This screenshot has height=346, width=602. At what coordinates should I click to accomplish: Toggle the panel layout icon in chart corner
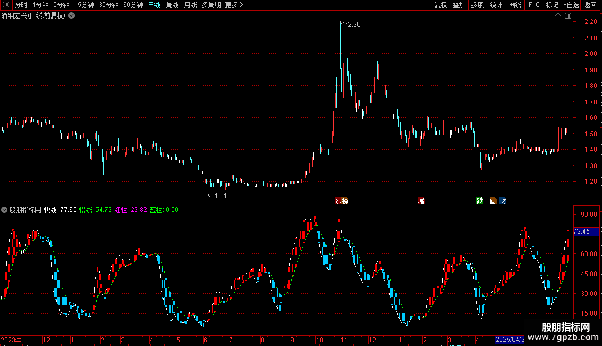pos(568,16)
